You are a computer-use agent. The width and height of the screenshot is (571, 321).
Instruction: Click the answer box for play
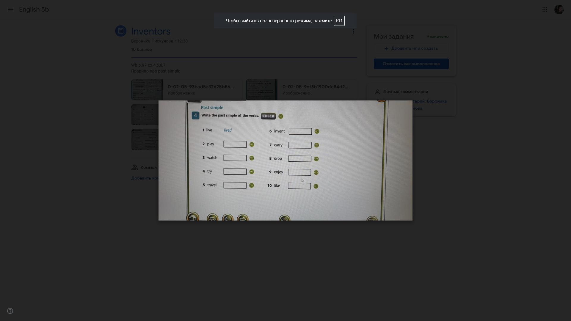[x=235, y=144]
